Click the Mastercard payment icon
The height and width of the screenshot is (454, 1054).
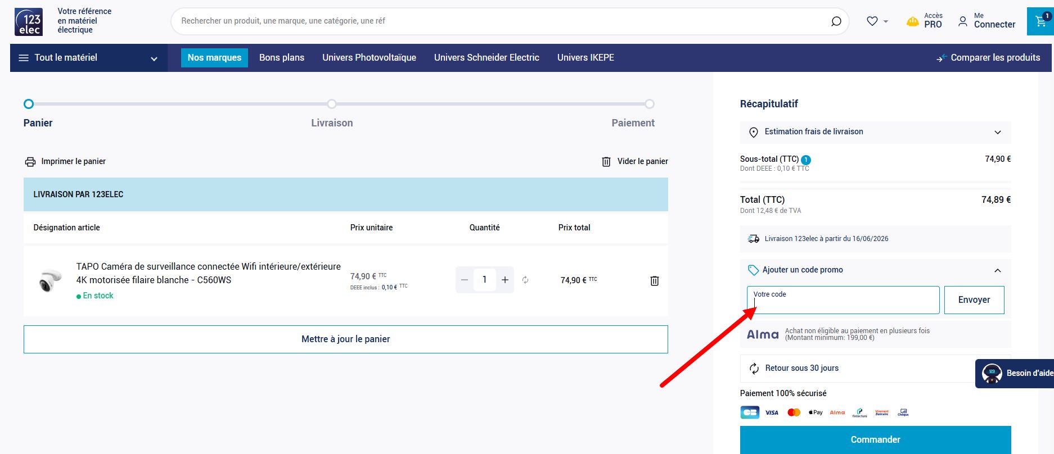[x=794, y=413]
